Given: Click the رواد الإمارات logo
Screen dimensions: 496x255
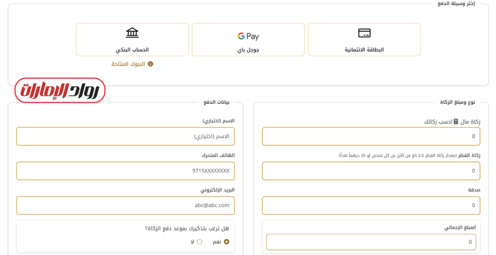Looking at the screenshot, I should point(60,90).
